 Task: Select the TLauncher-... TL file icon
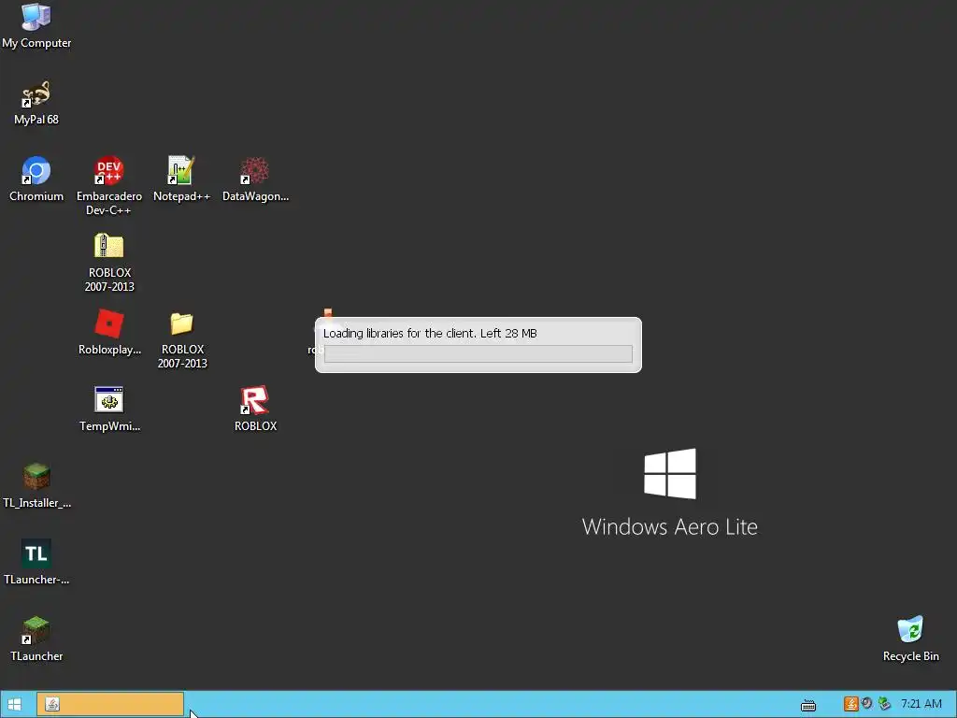[x=36, y=553]
